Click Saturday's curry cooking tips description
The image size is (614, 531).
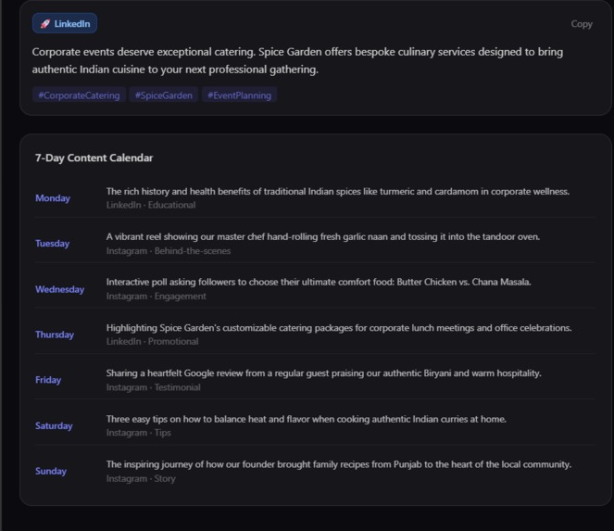click(x=307, y=419)
